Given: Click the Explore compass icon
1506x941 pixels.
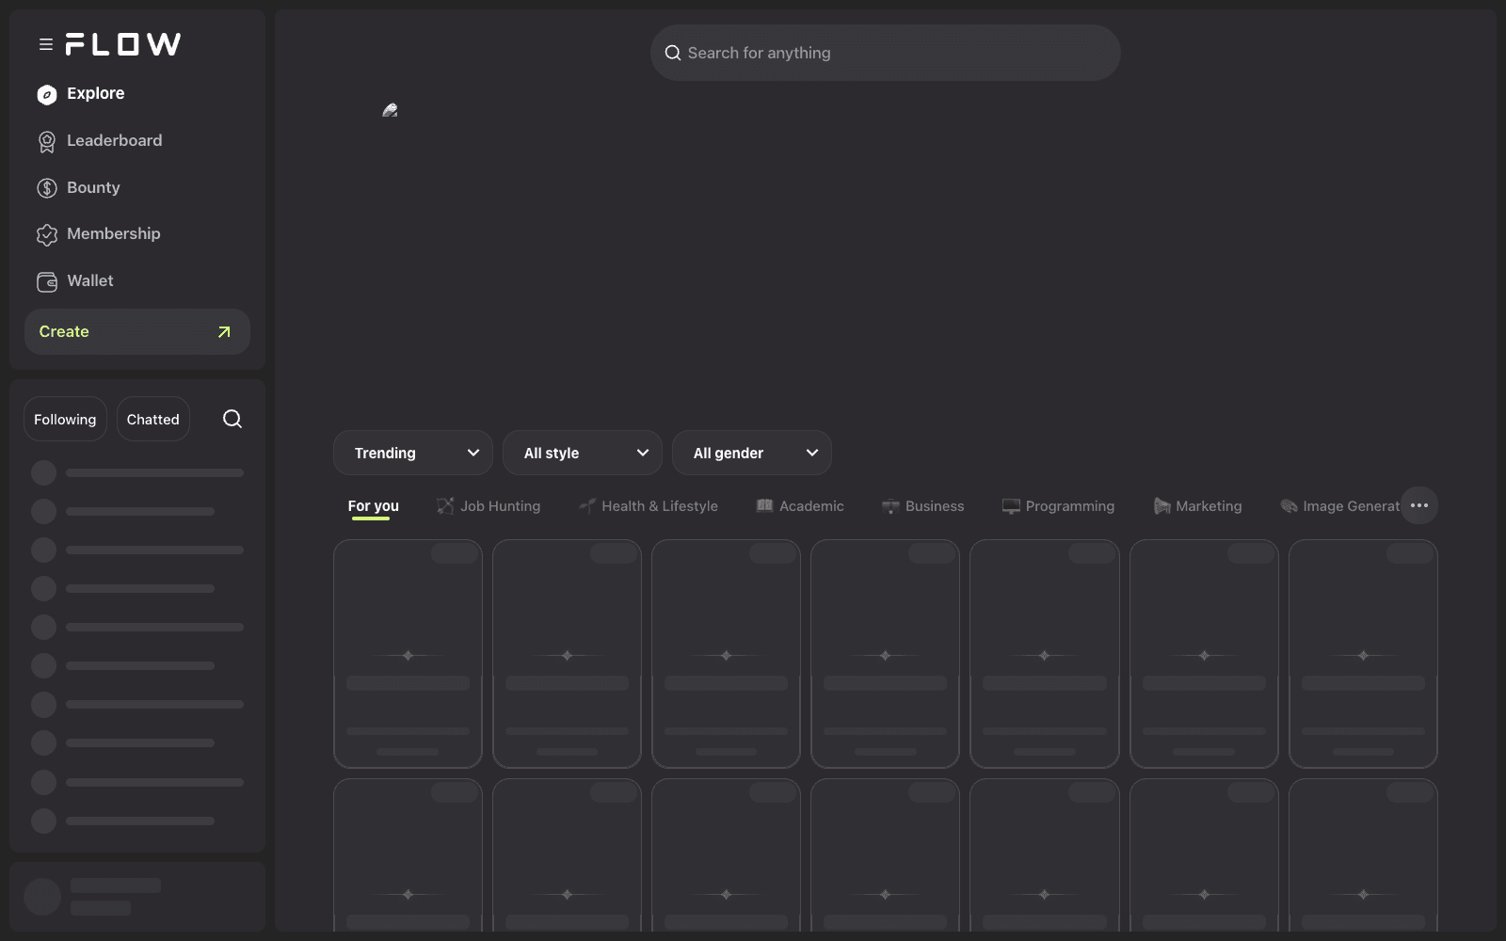Looking at the screenshot, I should (47, 94).
